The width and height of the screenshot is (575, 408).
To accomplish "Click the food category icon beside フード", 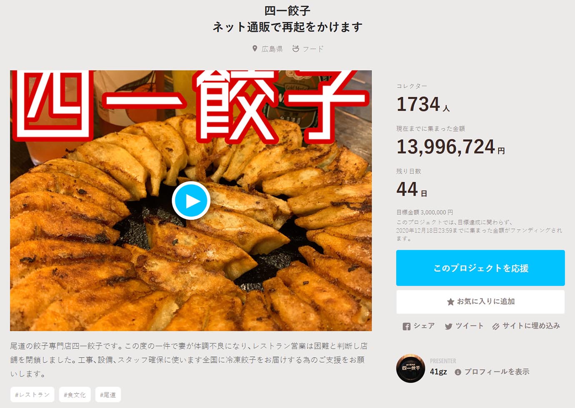I will pyautogui.click(x=295, y=49).
